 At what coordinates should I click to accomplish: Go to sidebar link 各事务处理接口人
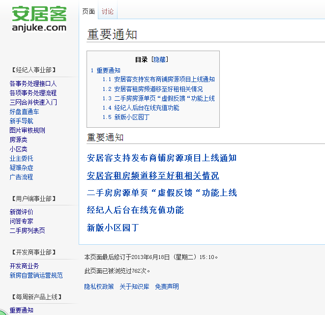[x=33, y=84]
